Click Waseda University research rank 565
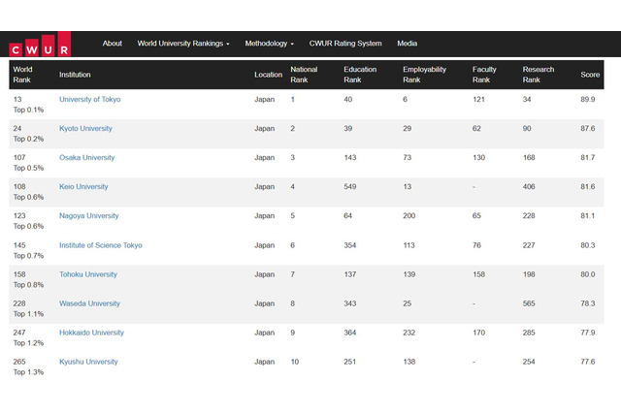Viewport: 621px width, 413px height. point(529,303)
